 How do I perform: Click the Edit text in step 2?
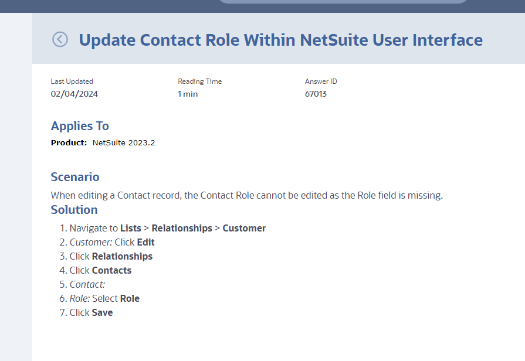pos(146,242)
